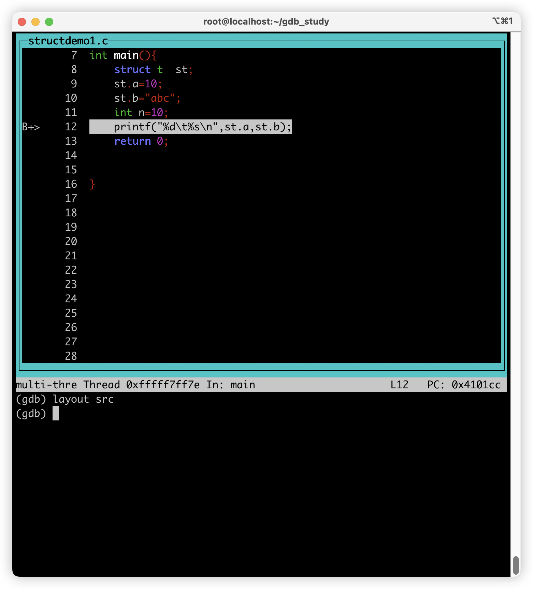Click the structdemo1.c source pane title
533x589 pixels.
[68, 41]
